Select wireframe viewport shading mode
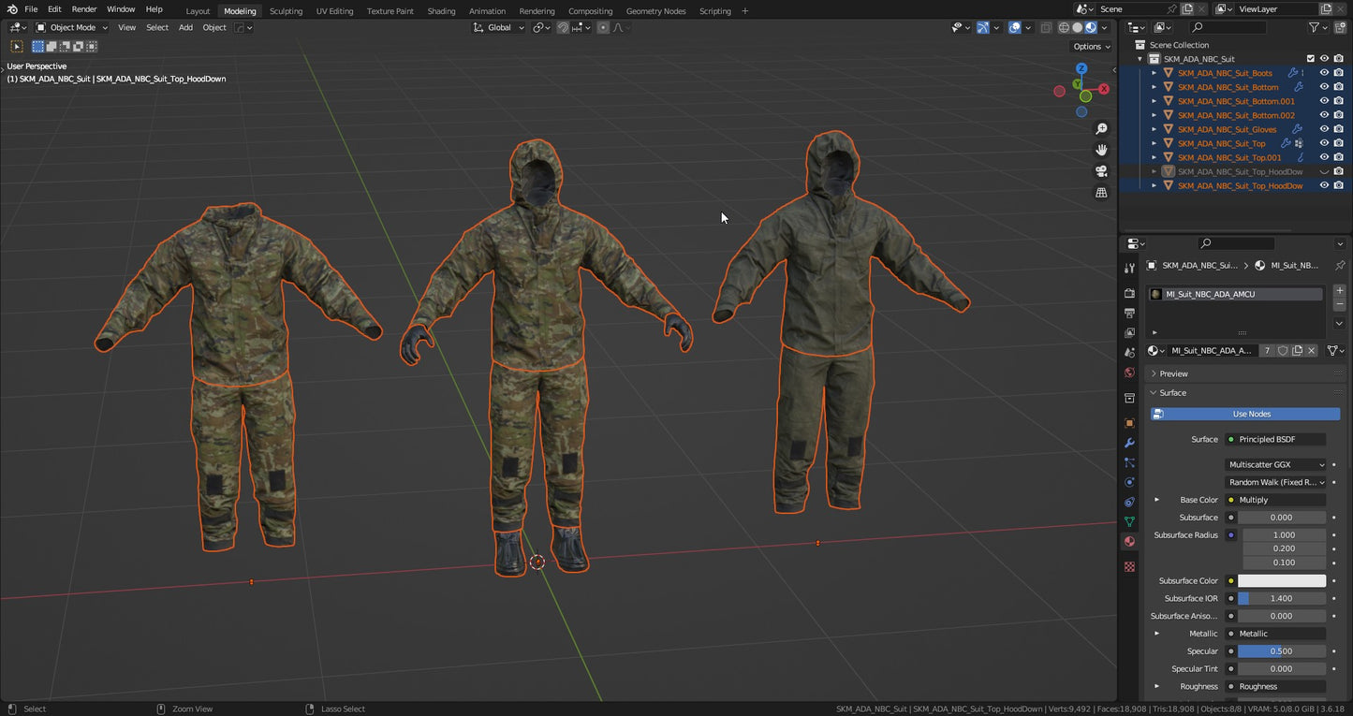The height and width of the screenshot is (716, 1353). pos(1064,28)
